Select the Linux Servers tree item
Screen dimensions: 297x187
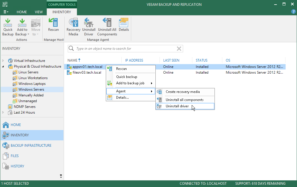click(29, 72)
